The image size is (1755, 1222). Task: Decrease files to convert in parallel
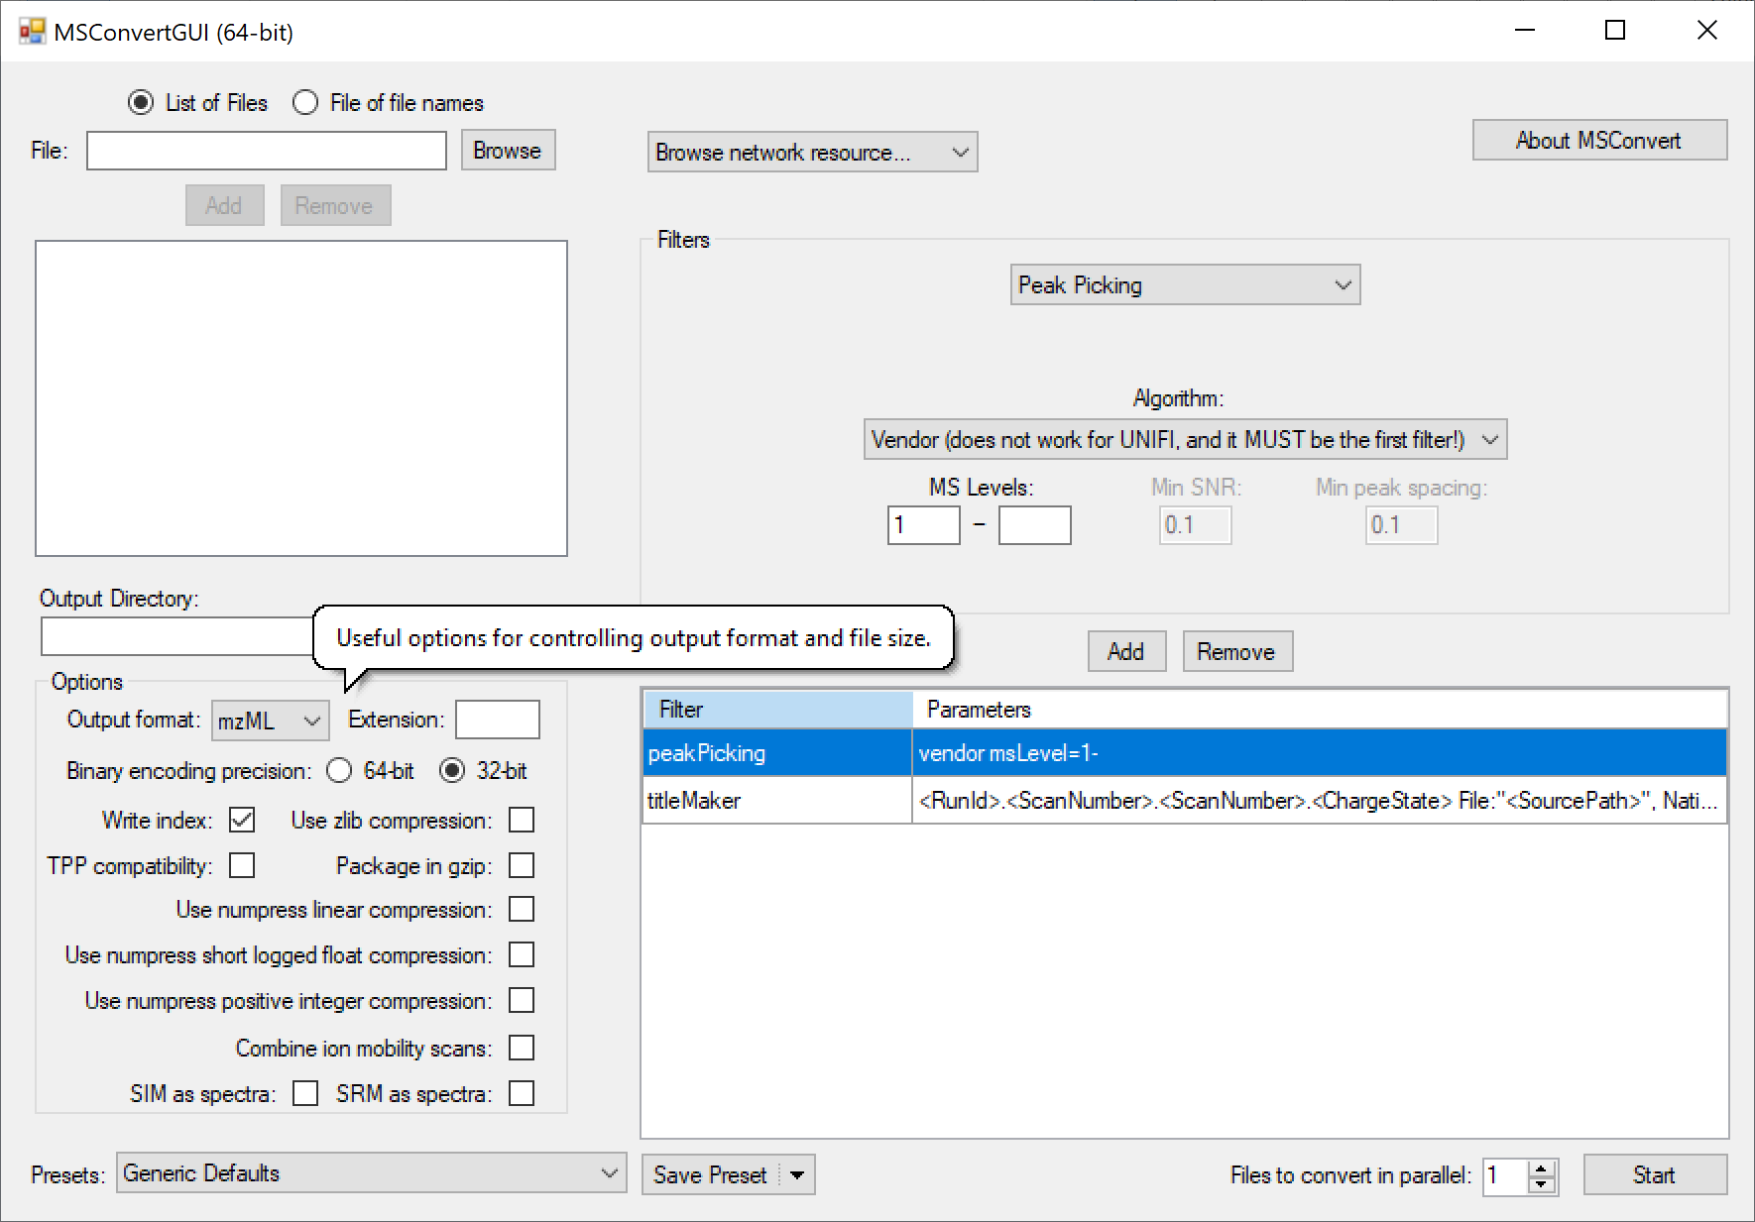click(x=1541, y=1184)
